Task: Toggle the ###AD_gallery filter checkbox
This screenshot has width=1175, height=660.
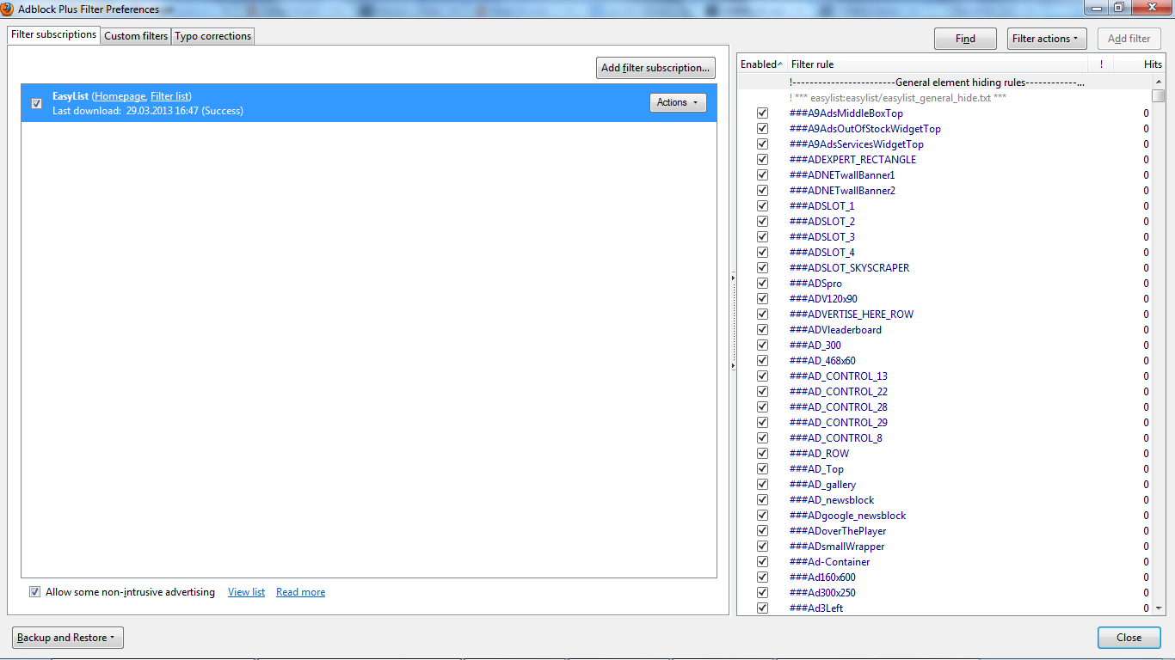Action: click(762, 485)
